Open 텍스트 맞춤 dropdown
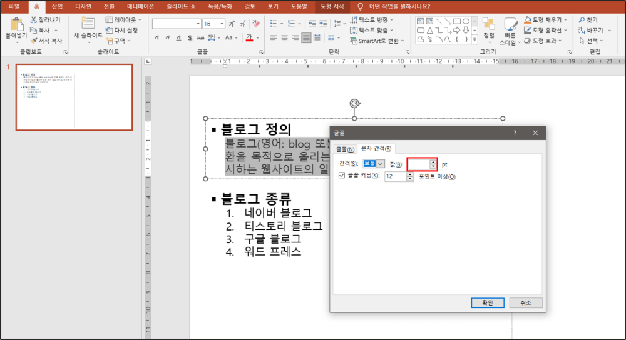 372,30
